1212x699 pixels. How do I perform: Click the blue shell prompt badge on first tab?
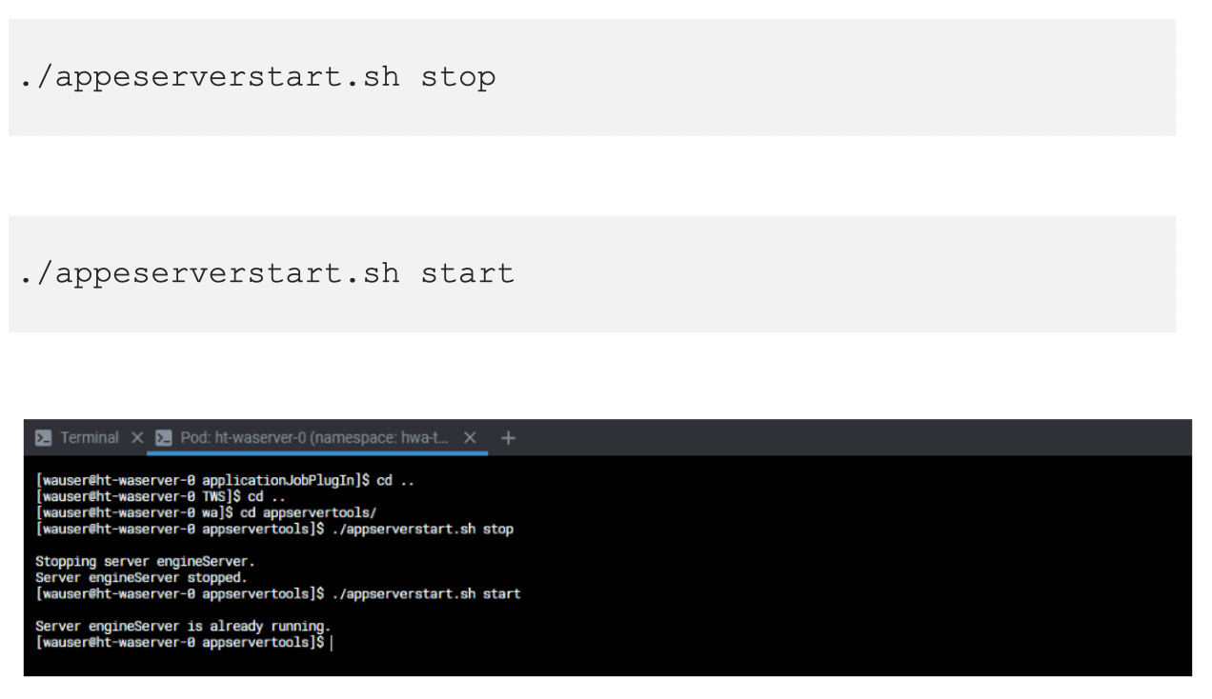[43, 437]
